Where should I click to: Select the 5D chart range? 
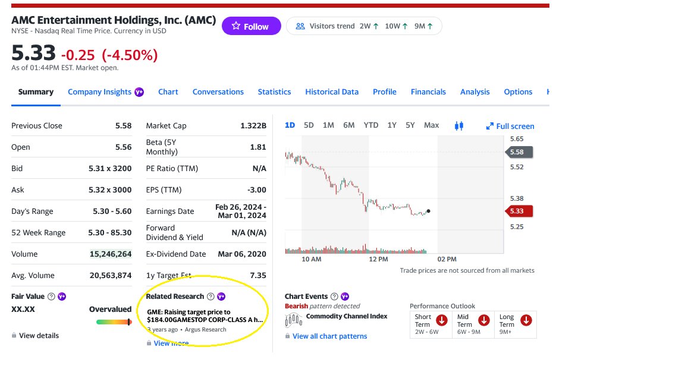[309, 125]
